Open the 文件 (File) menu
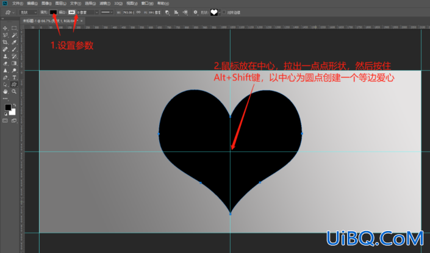The image size is (430, 253). point(18,3)
